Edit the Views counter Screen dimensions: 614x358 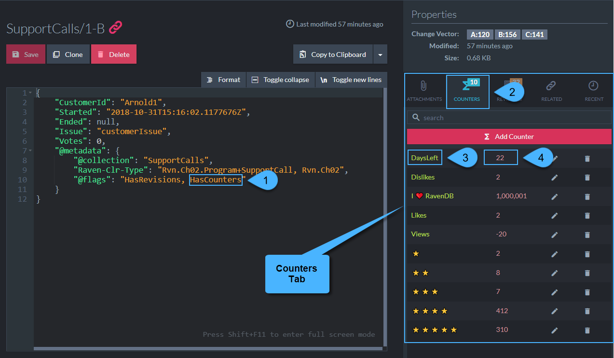[555, 234]
